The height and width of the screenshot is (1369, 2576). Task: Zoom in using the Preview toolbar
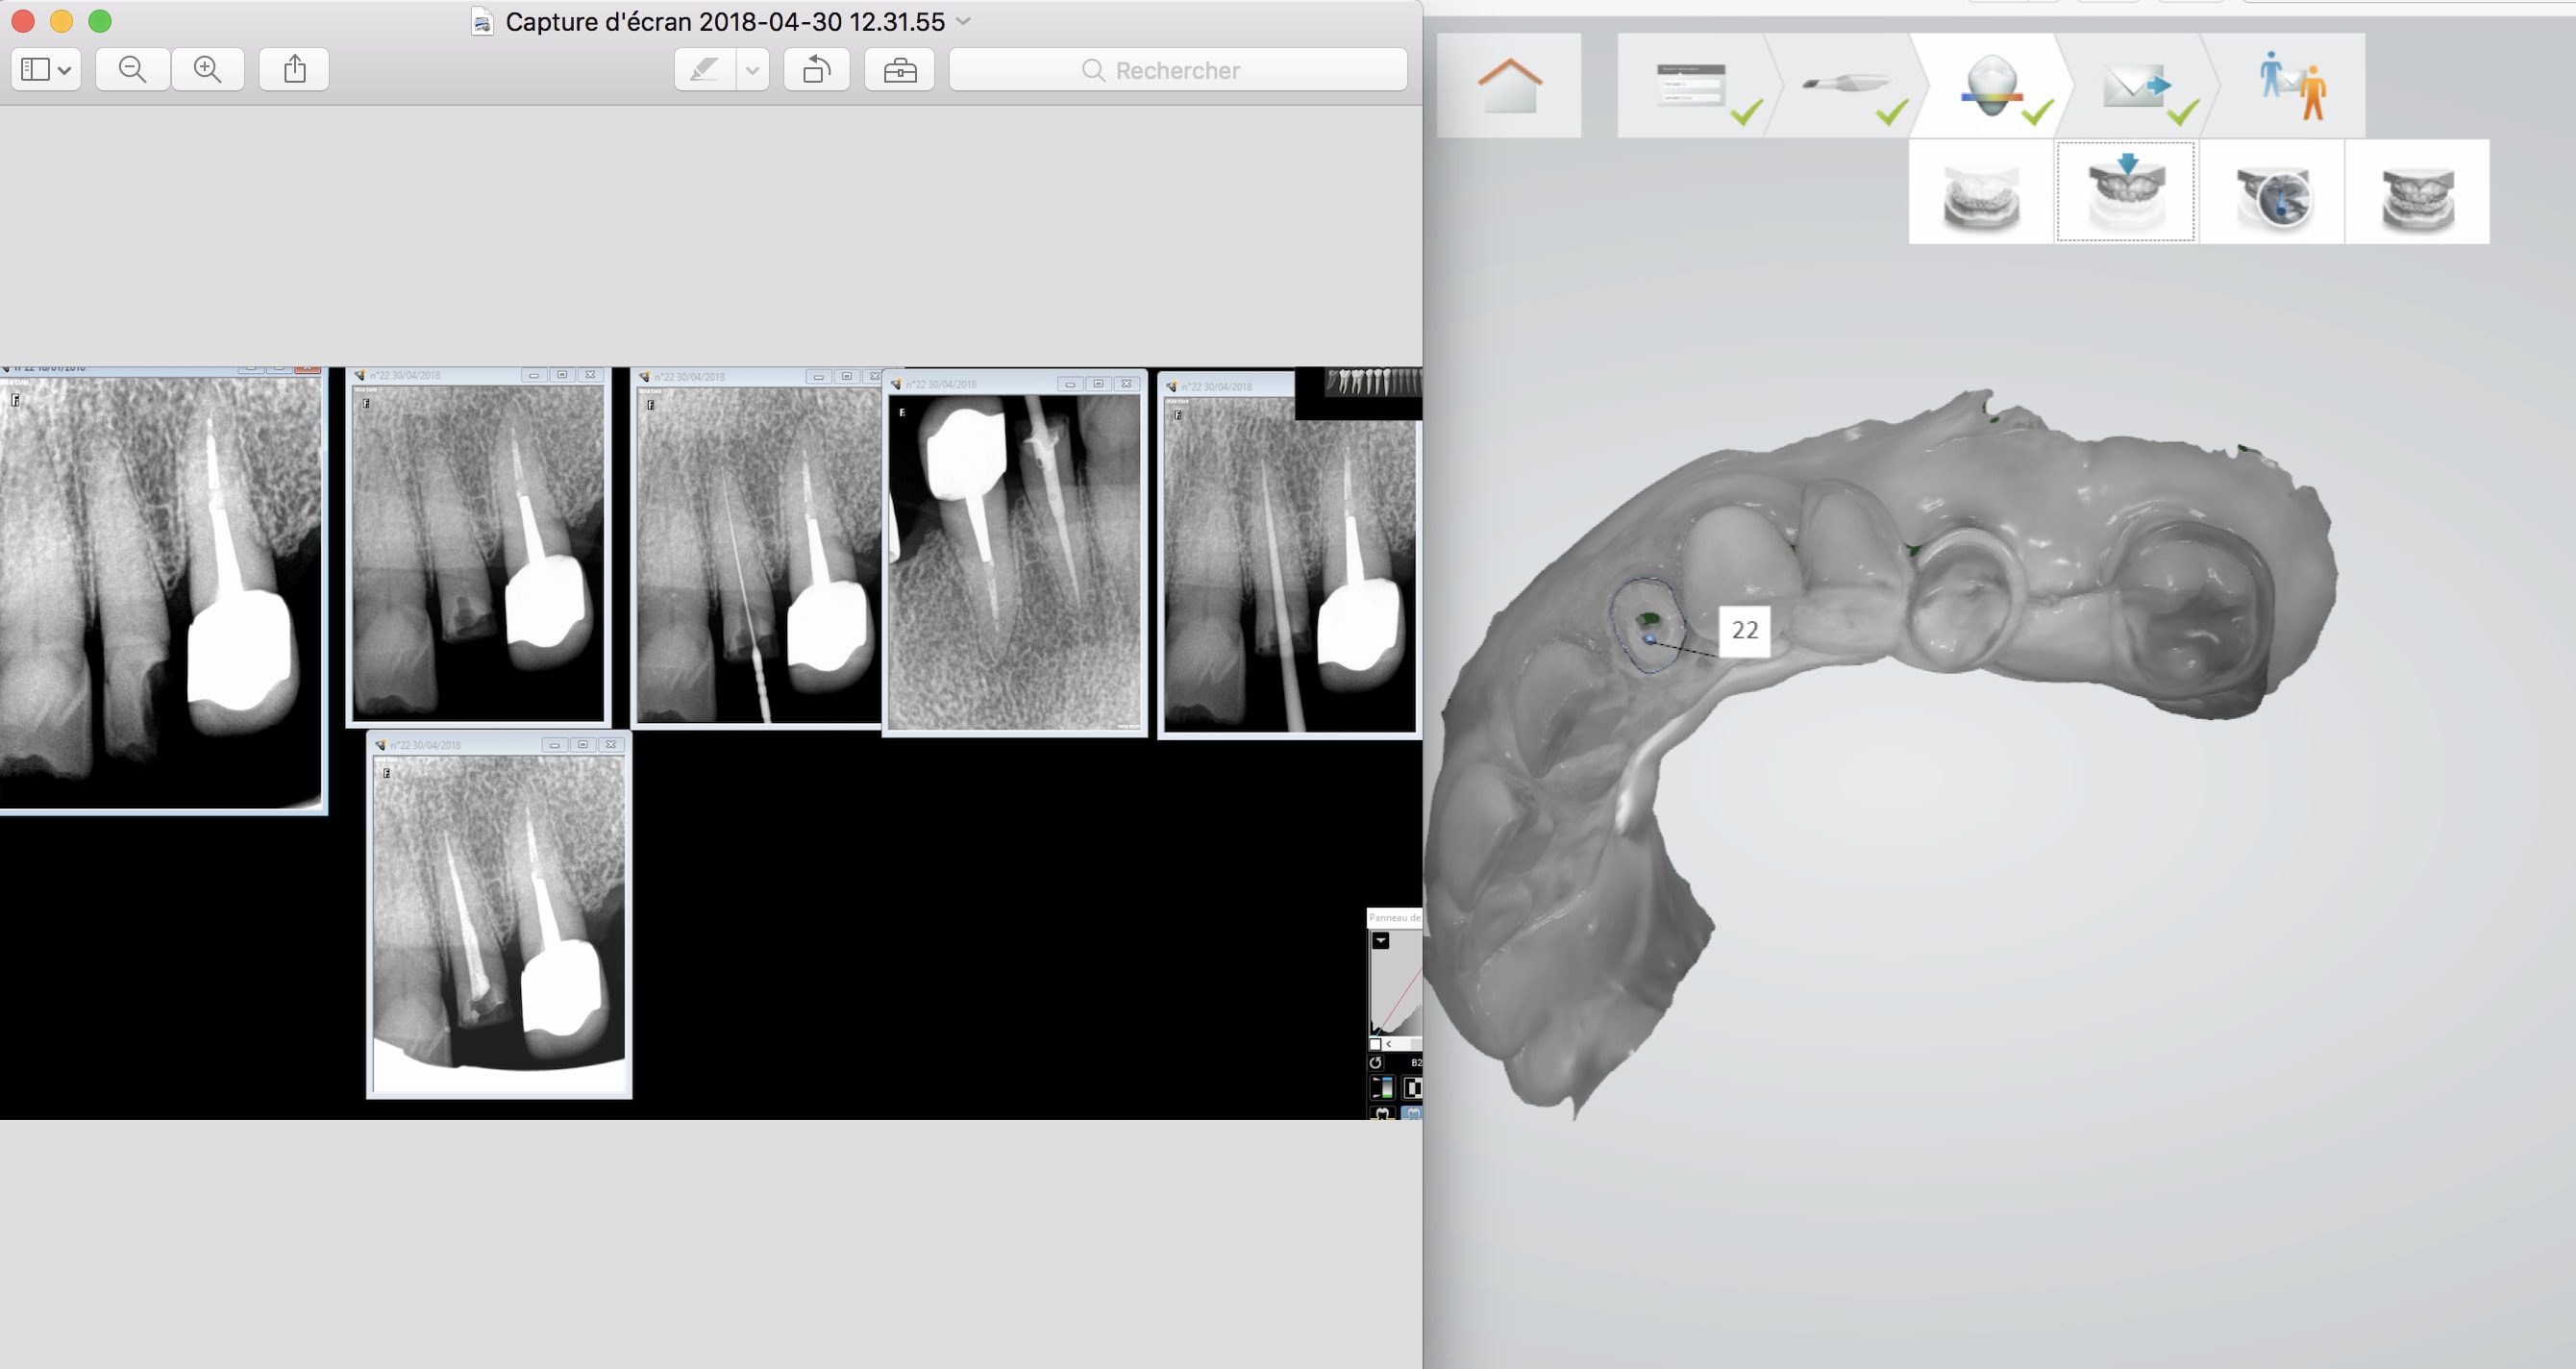208,70
